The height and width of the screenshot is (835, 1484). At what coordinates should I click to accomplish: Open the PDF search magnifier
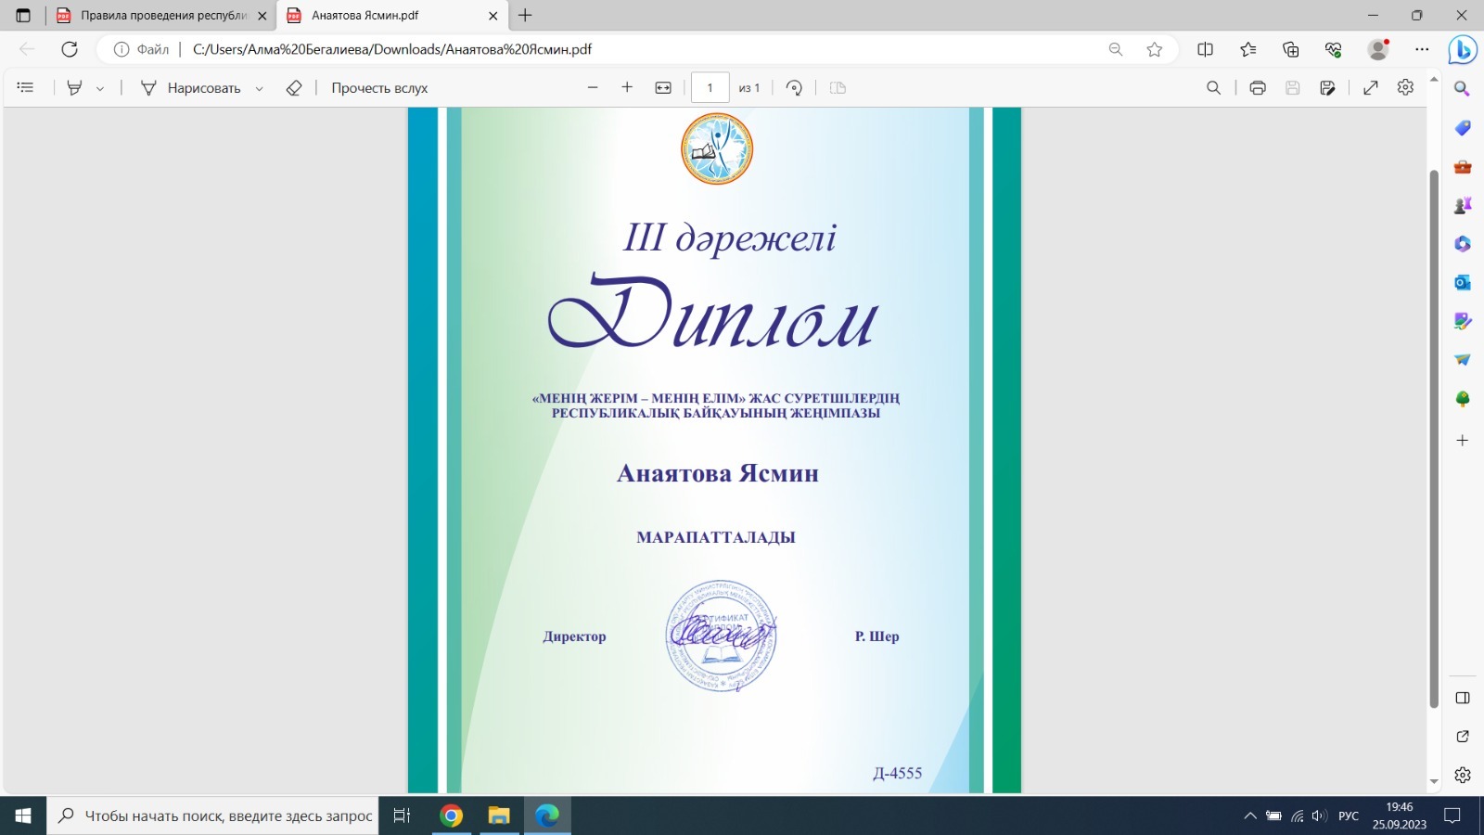[x=1213, y=88]
